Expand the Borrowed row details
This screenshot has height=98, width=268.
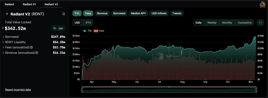point(34,37)
